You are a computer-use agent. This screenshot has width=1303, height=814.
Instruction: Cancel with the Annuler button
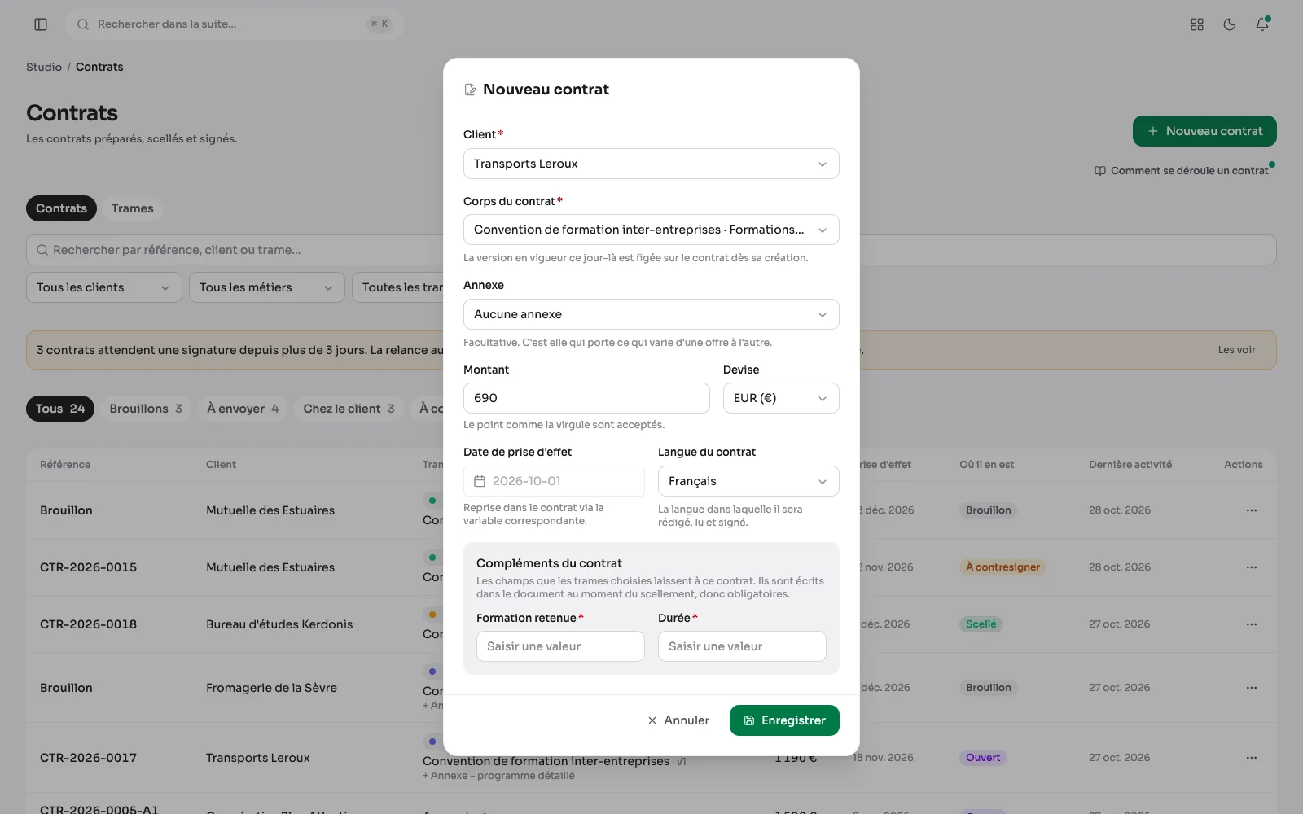click(678, 720)
